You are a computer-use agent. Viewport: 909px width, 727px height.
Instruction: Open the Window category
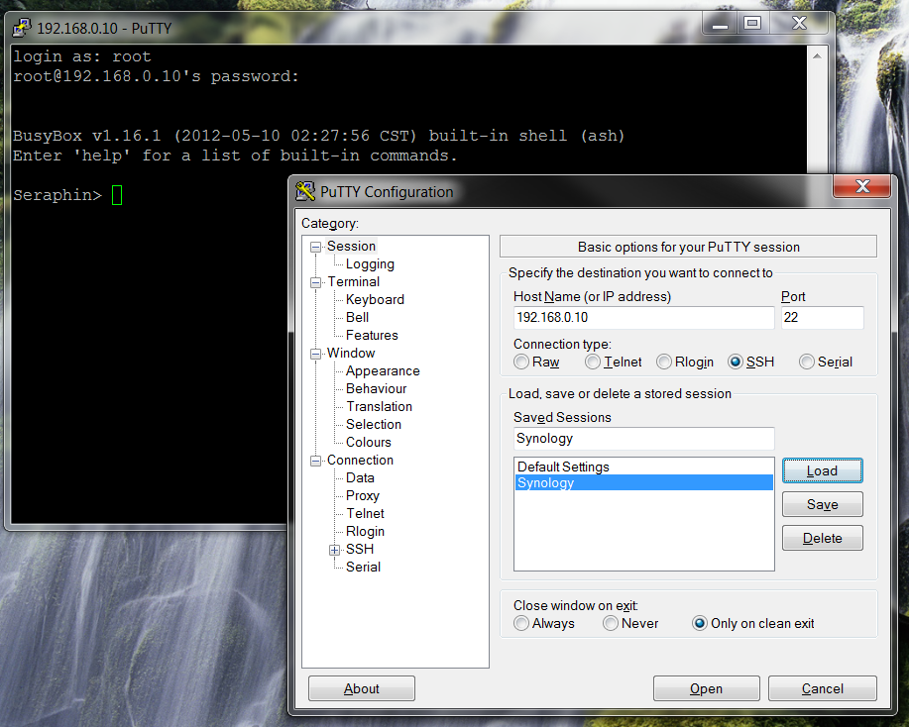[x=351, y=354]
